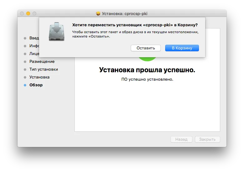Click the disabled 'Назад' button
This screenshot has height=172, width=244.
(x=181, y=139)
